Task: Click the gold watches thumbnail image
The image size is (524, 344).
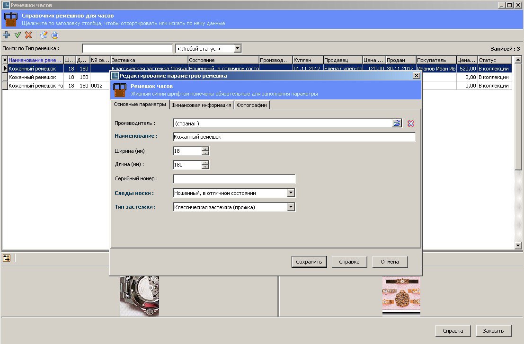Action: [x=401, y=296]
